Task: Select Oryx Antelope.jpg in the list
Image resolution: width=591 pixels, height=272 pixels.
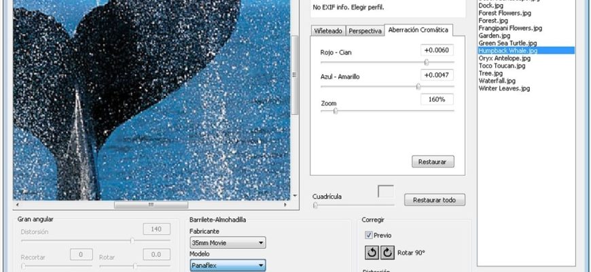Action: [504, 58]
